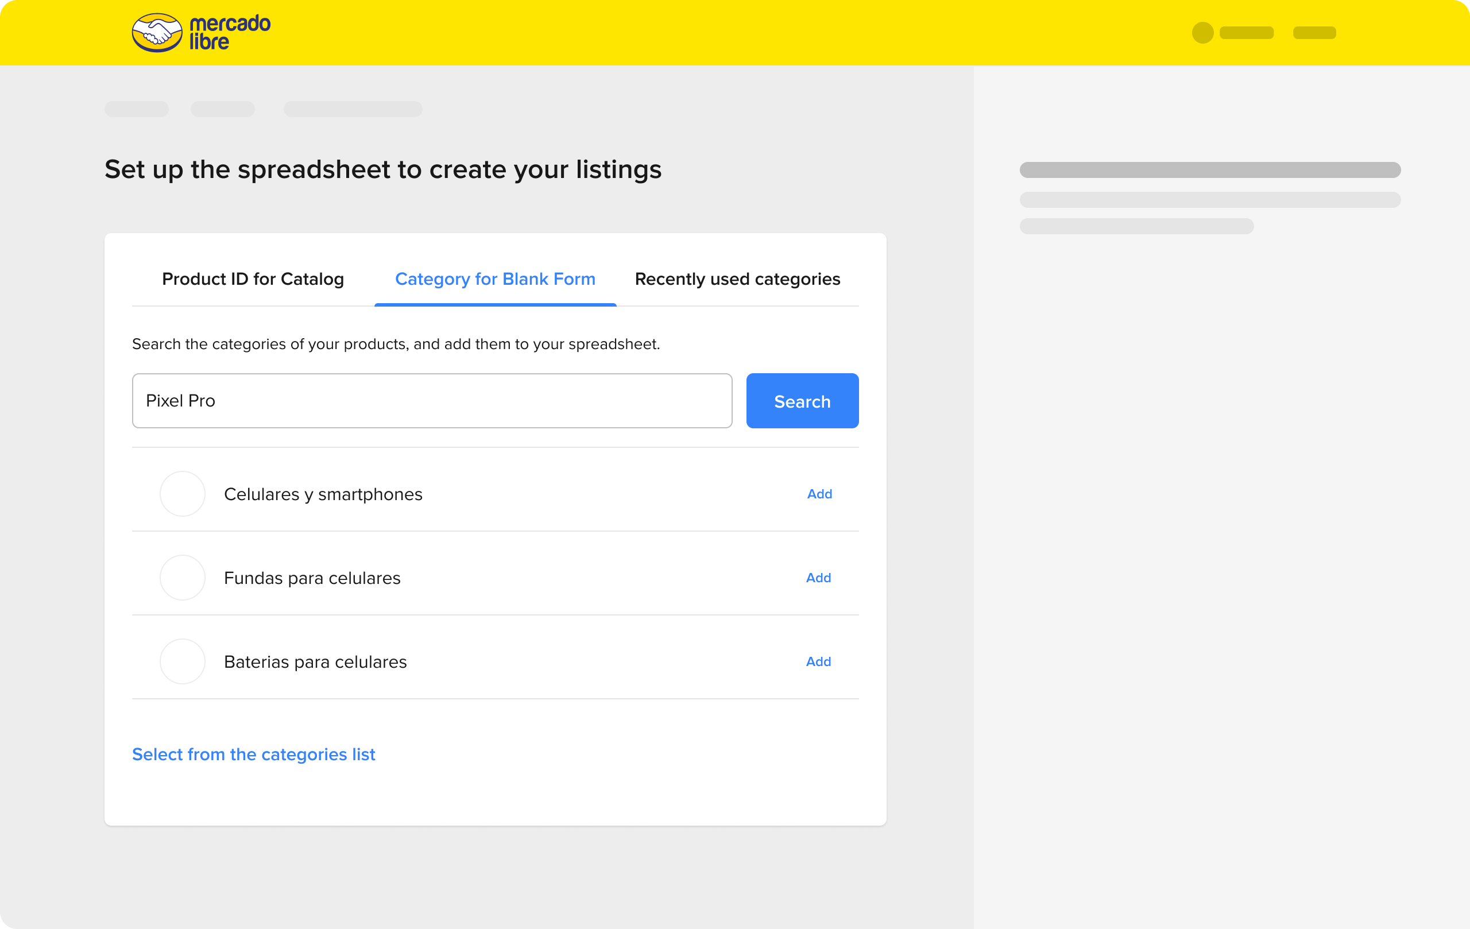Open Select from the categories list link
This screenshot has height=929, width=1470.
pos(253,754)
